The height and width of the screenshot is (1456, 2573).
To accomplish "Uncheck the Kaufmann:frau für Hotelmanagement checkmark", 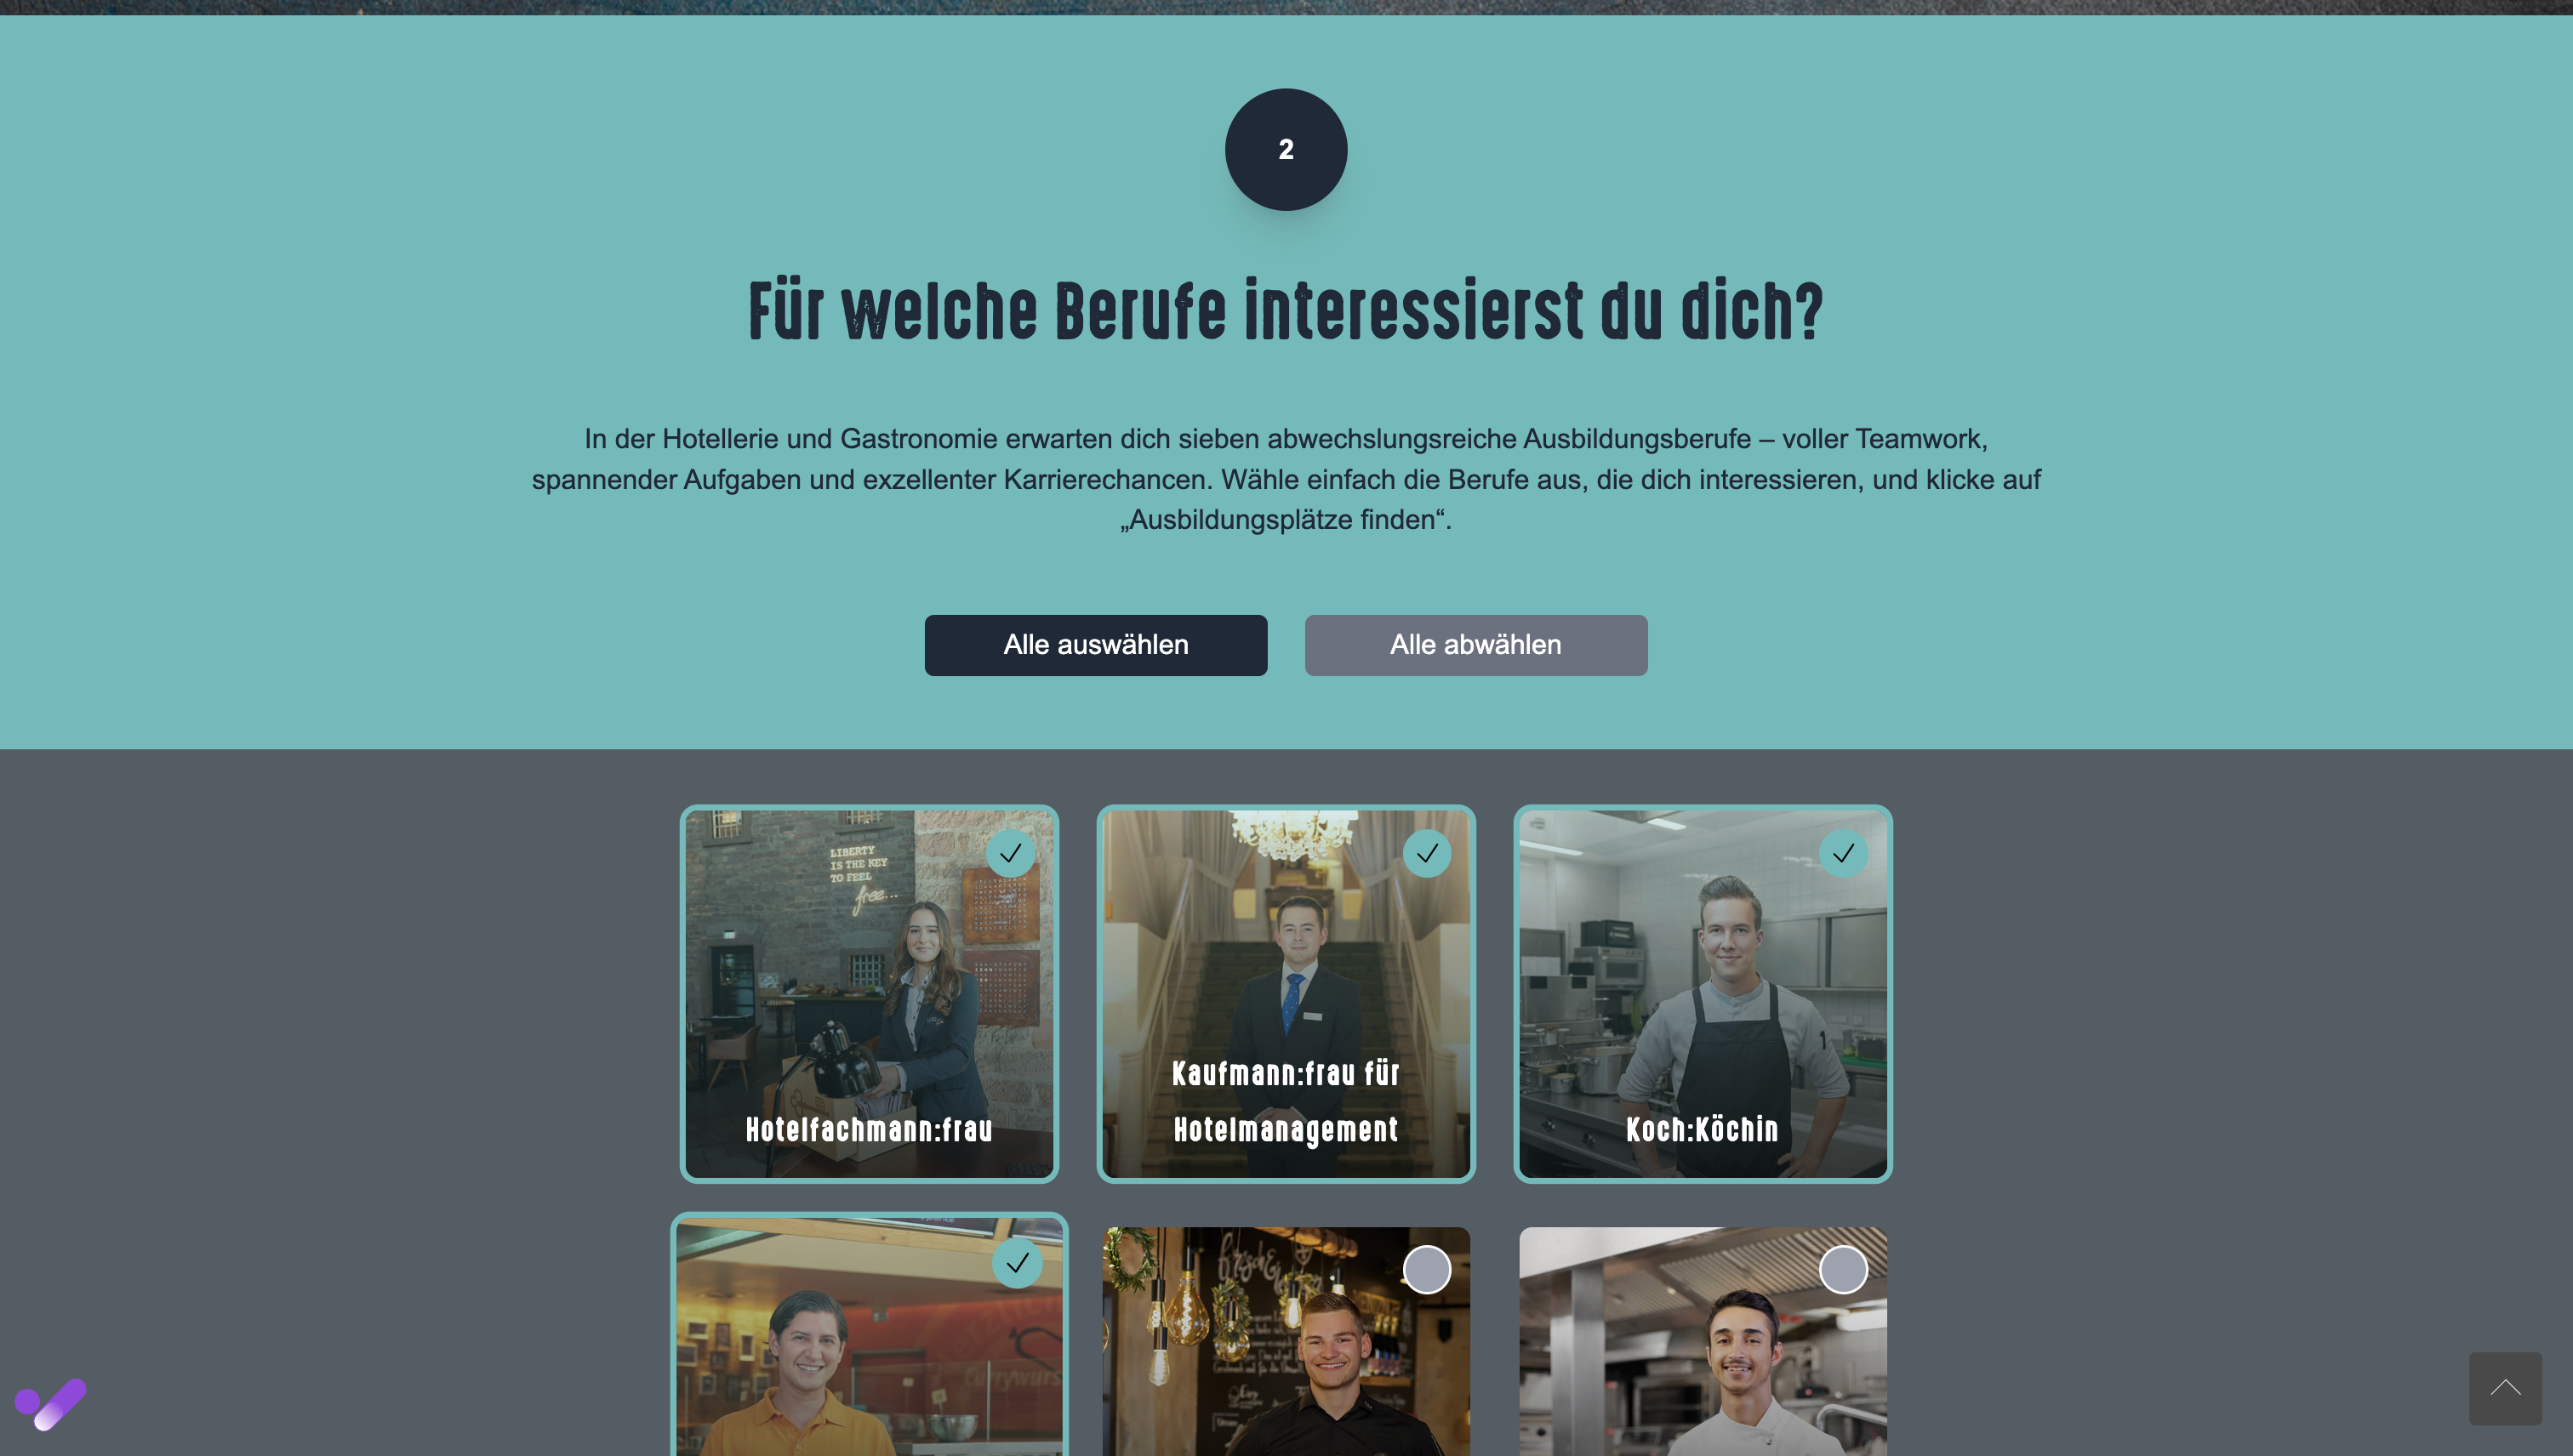I will coord(1427,853).
